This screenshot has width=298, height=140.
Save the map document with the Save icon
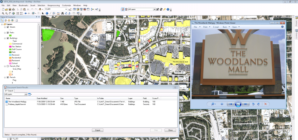point(10,9)
